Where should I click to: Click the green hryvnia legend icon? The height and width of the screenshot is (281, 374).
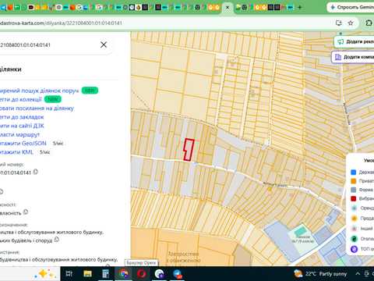coord(354,239)
